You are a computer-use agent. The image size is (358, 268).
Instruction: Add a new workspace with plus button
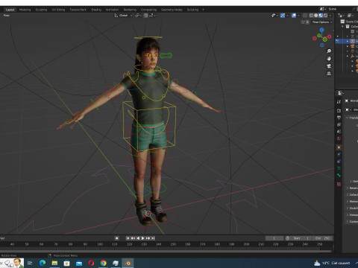click(x=203, y=10)
